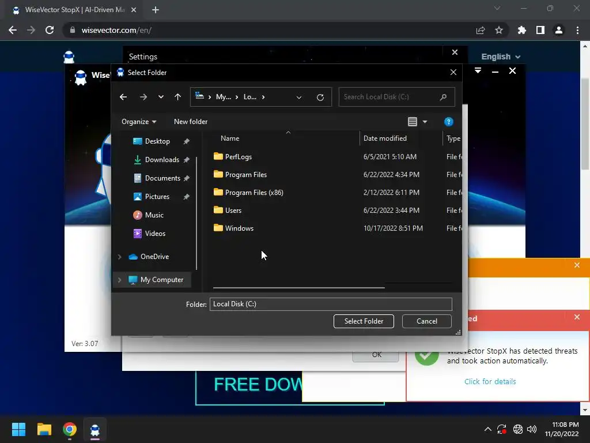
Task: Click for details in threat notification
Action: point(490,382)
